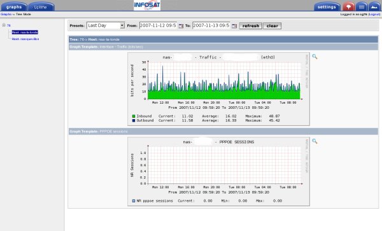The width and height of the screenshot is (382, 231).
Task: Open the settings tab
Action: click(x=327, y=7)
